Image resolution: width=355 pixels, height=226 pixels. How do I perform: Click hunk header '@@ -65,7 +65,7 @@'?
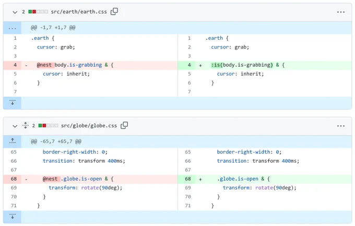(56, 141)
